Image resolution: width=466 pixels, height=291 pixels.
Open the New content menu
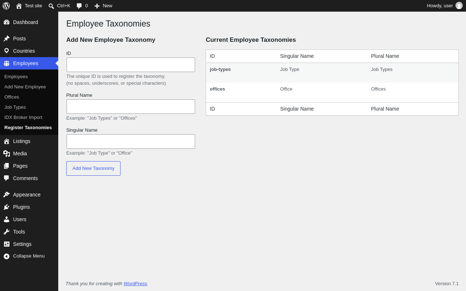(103, 6)
